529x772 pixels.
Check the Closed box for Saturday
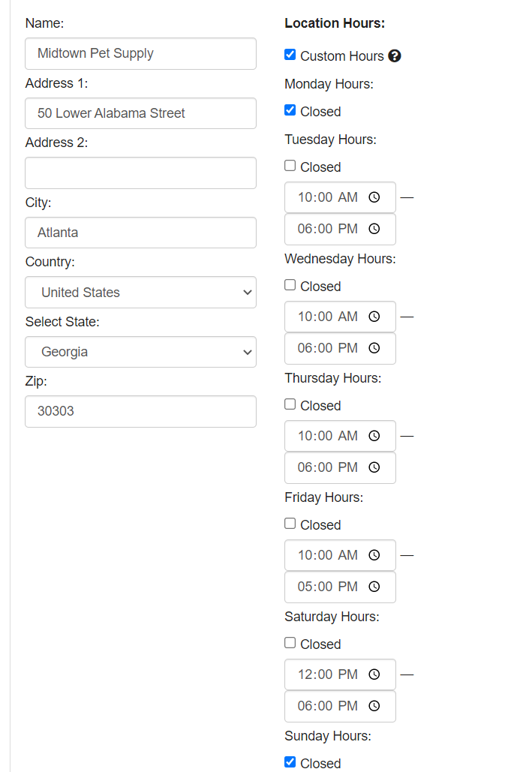(290, 643)
